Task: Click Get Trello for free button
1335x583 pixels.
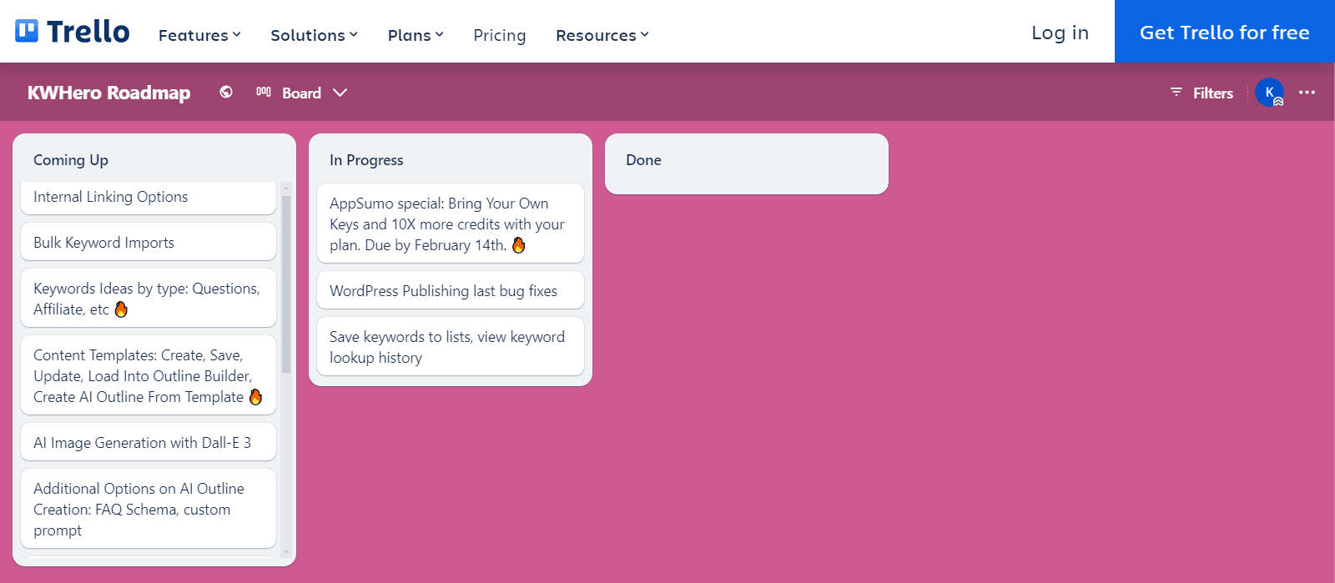Action: [x=1224, y=33]
